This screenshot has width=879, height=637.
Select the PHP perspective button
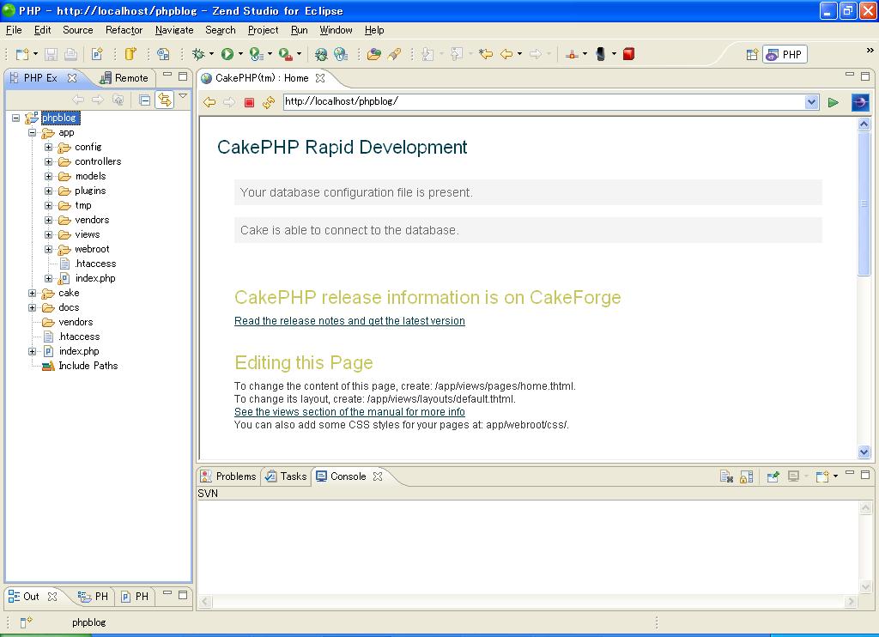click(785, 54)
